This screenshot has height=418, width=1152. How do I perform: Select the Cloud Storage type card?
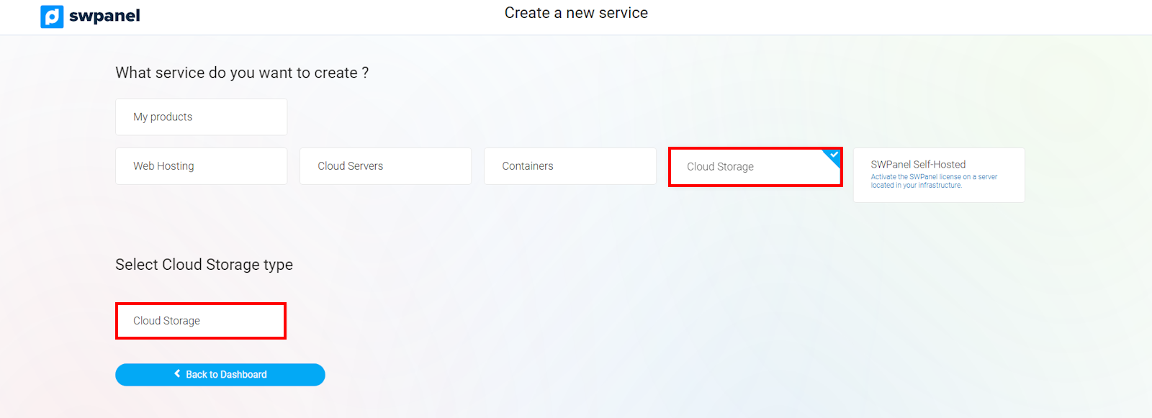(x=201, y=321)
